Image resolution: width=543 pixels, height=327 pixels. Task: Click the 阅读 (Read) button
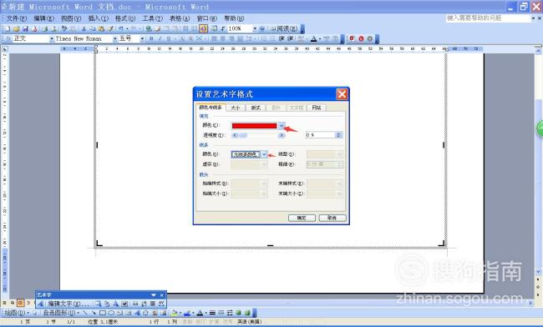click(x=284, y=28)
